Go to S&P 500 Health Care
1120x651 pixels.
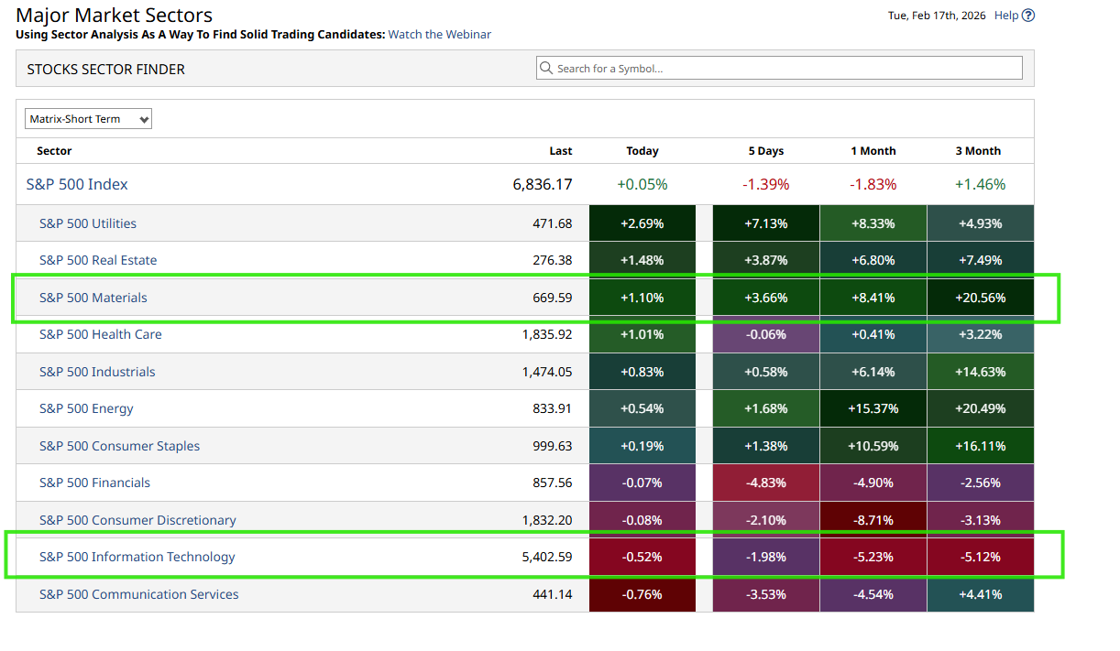coord(100,334)
